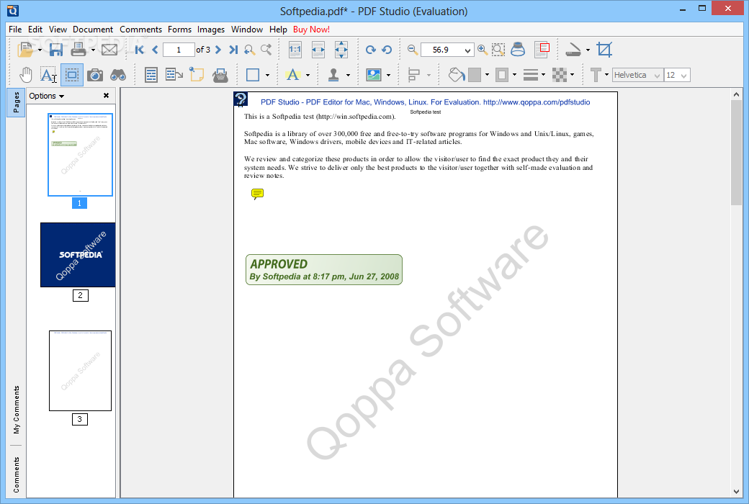The height and width of the screenshot is (504, 749).
Task: Click the rubber stamp tool
Action: tap(333, 75)
